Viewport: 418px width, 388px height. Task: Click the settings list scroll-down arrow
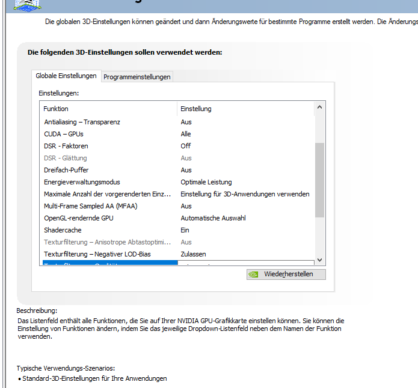click(x=319, y=259)
